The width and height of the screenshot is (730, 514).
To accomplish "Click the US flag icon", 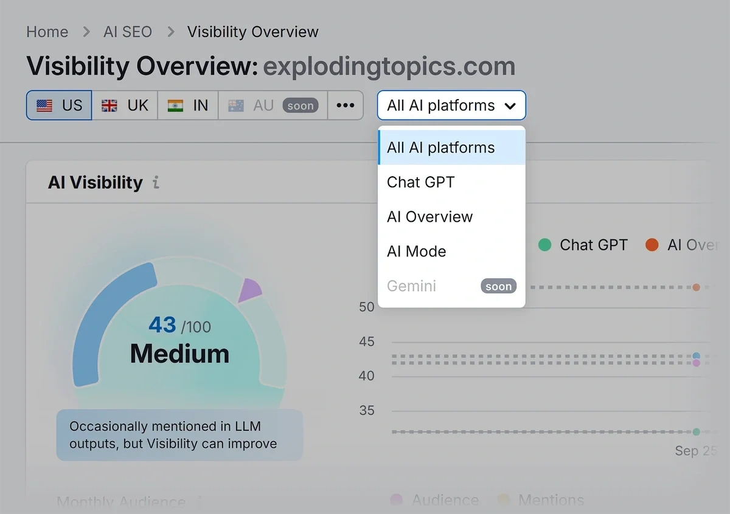I will [x=44, y=106].
